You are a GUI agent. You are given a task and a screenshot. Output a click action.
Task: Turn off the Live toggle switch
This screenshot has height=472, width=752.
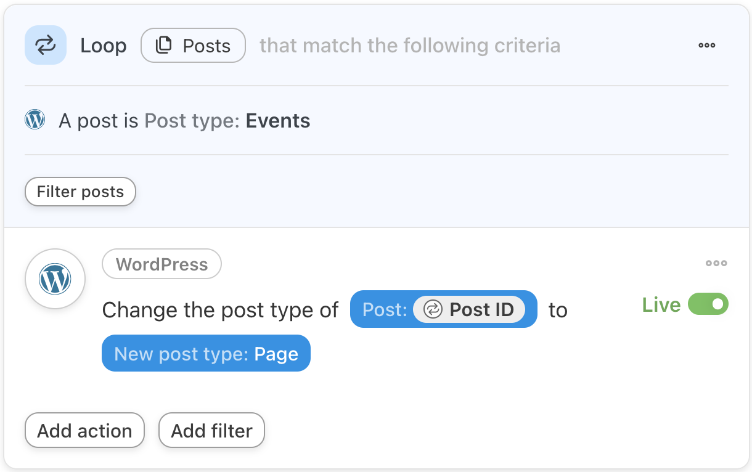pyautogui.click(x=708, y=304)
